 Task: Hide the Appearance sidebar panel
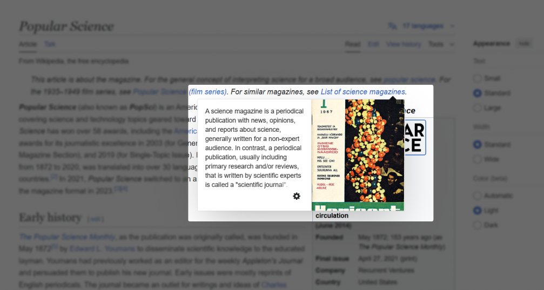pos(524,43)
